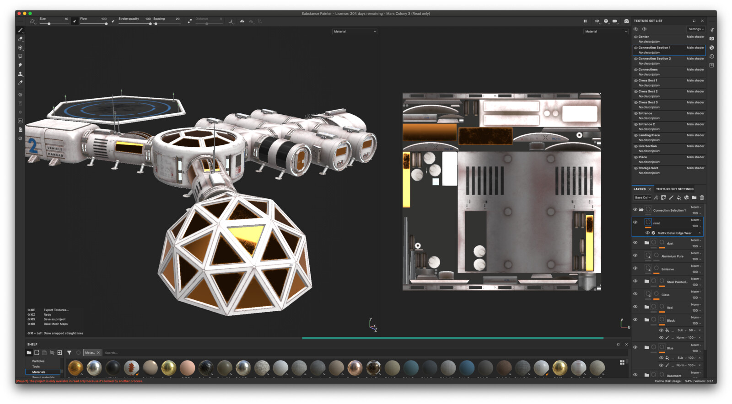Select the Entrance 2 texture set
This screenshot has width=732, height=404.
tap(669, 127)
